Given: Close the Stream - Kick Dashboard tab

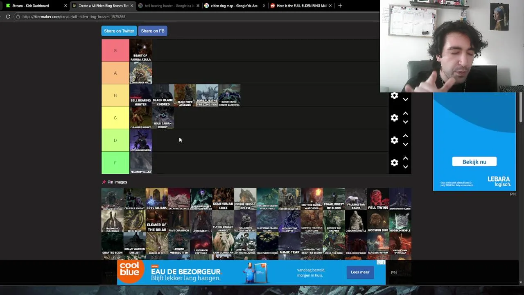Looking at the screenshot, I should click(x=65, y=6).
